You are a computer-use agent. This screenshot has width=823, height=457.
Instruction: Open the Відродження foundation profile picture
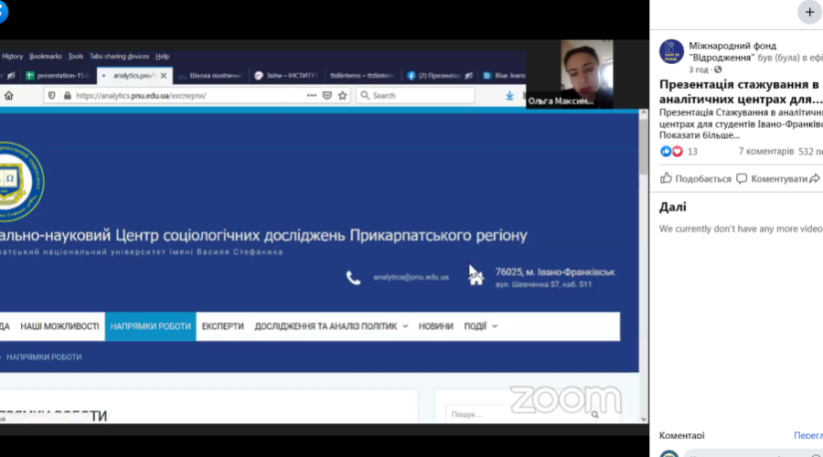[672, 51]
